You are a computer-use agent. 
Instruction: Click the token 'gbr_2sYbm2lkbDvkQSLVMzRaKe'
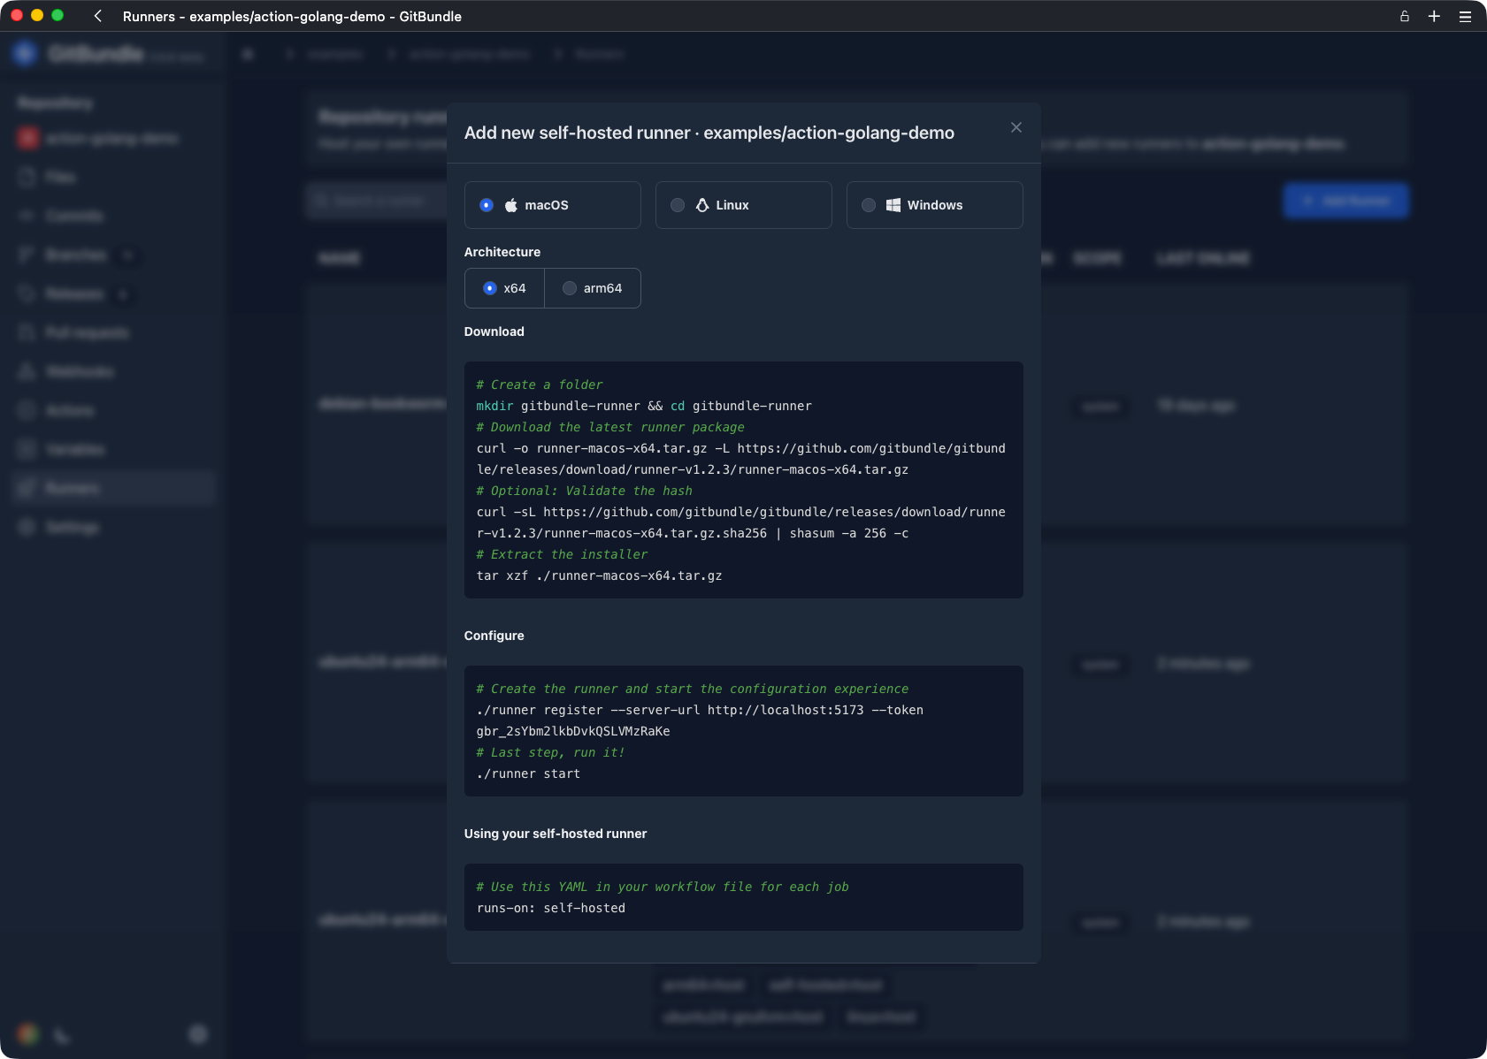coord(573,731)
